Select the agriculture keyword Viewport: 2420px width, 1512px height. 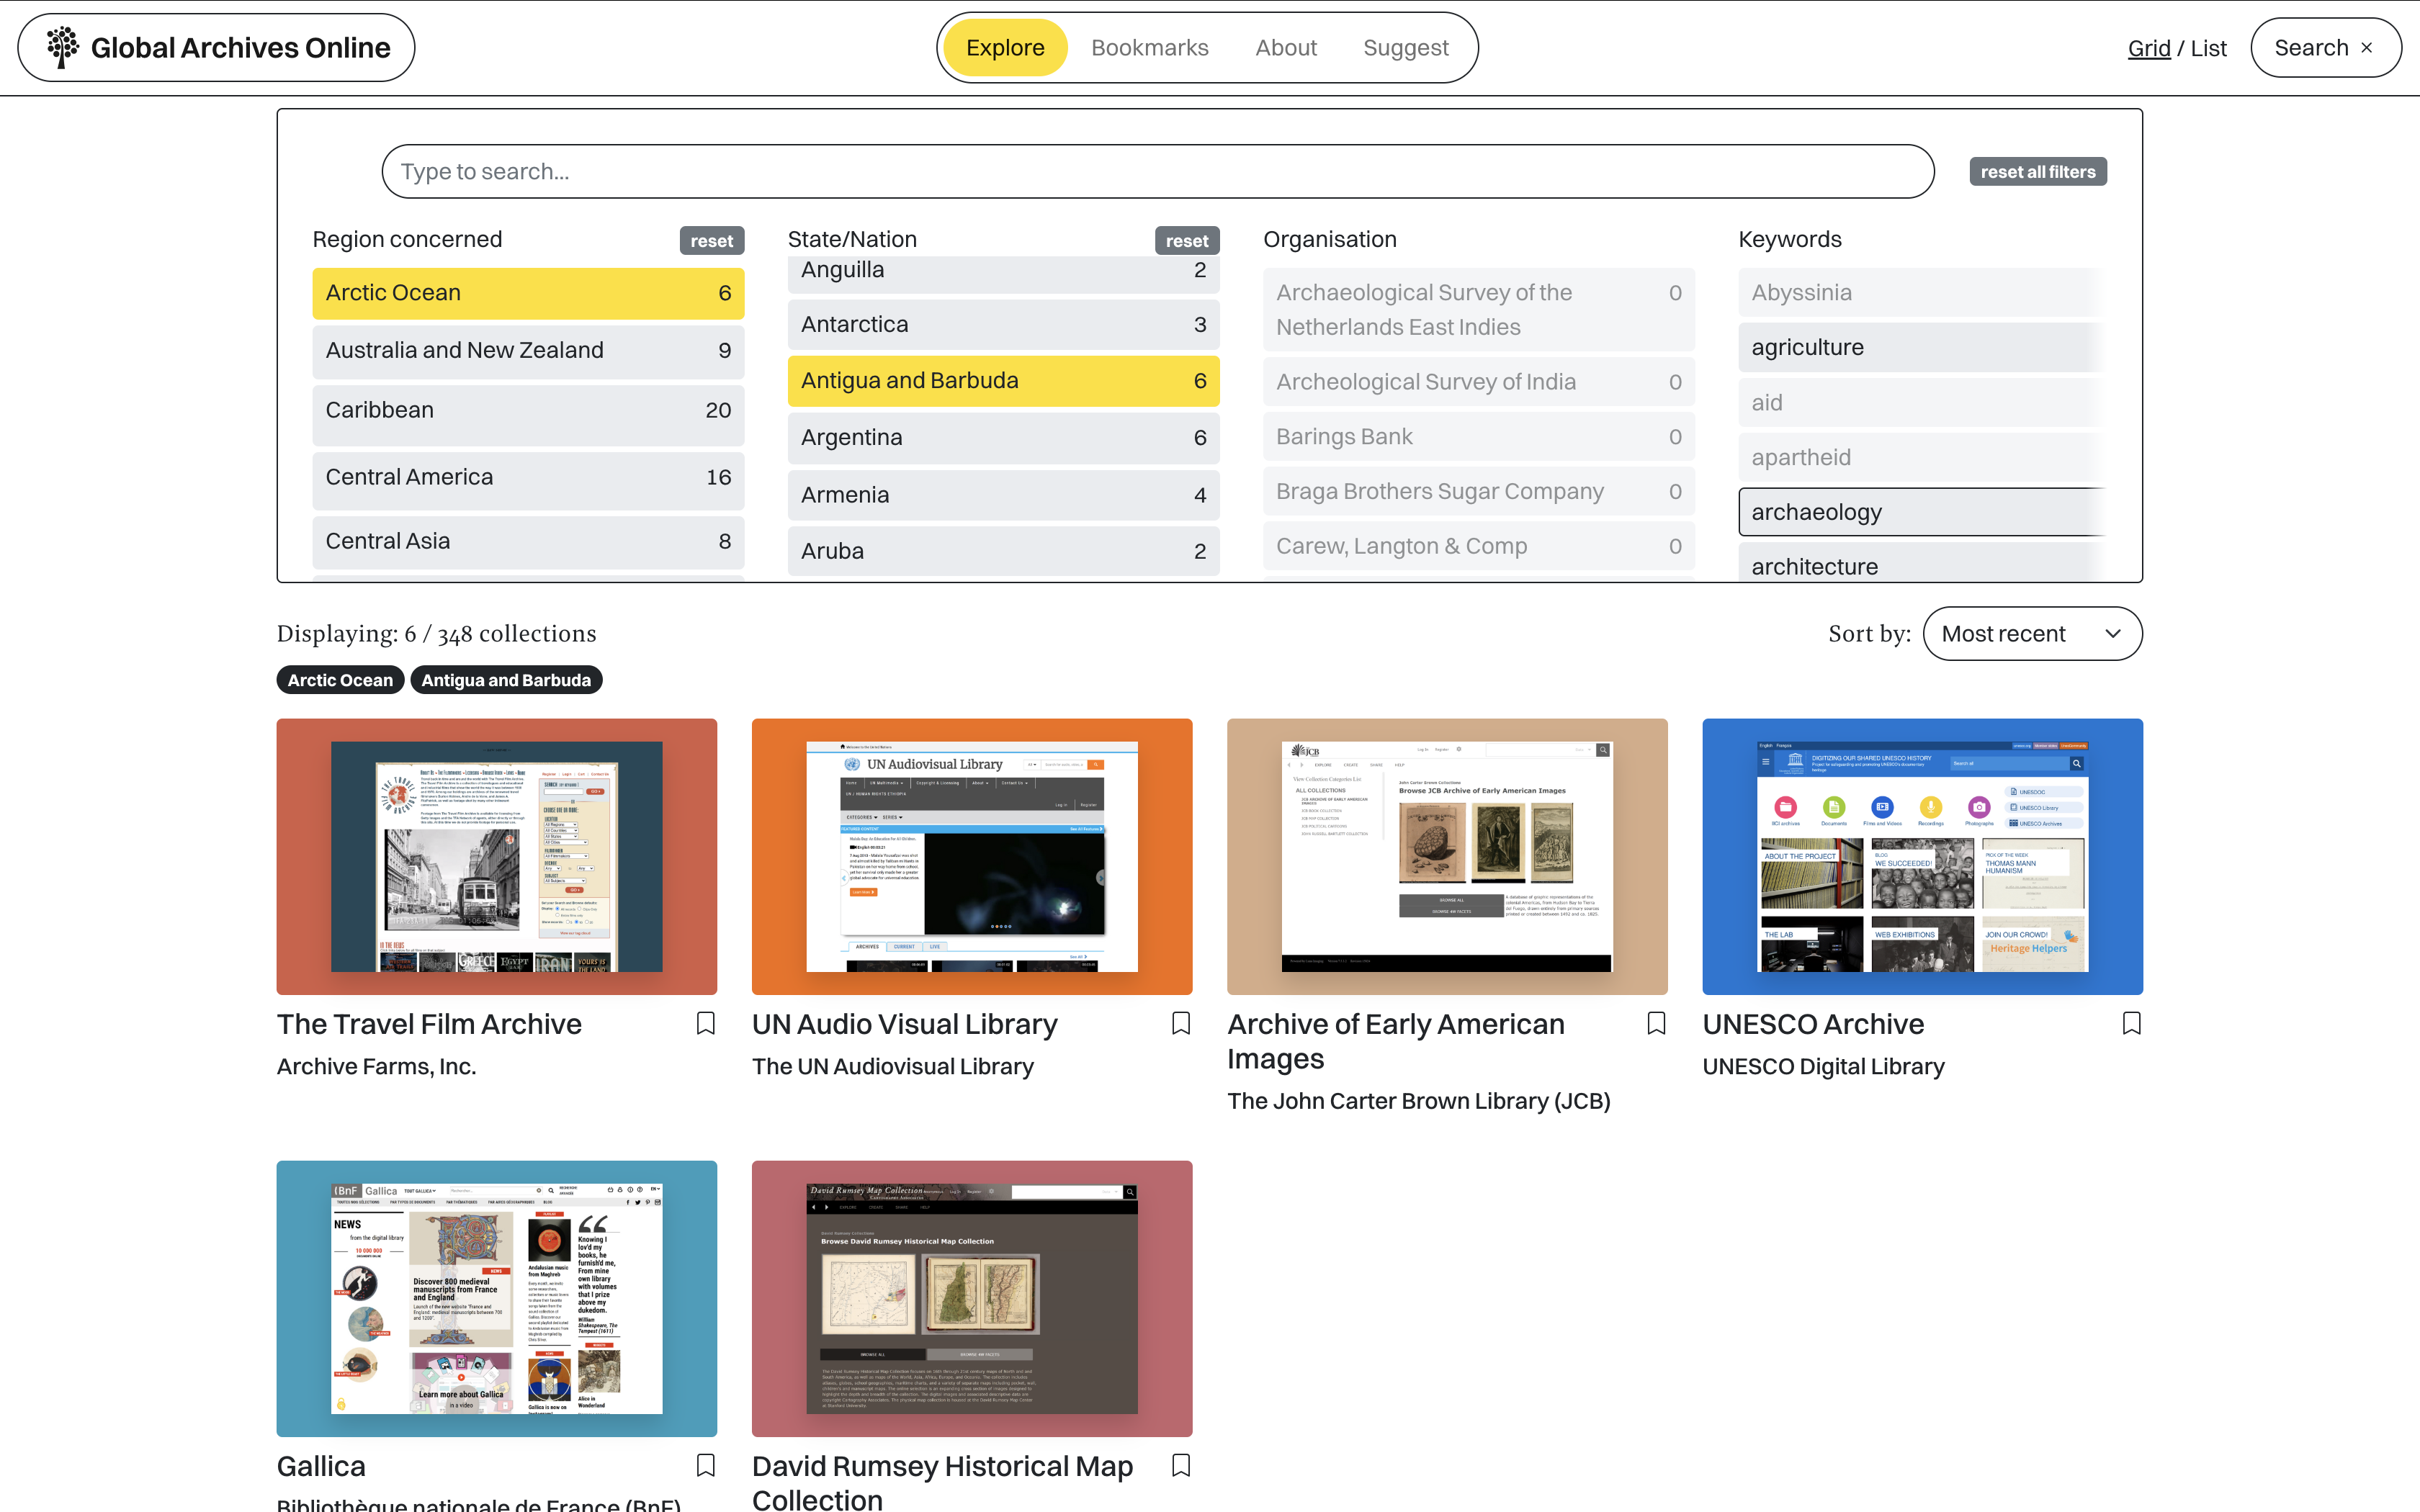point(1921,348)
